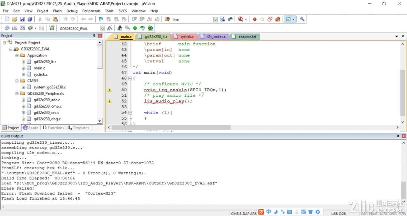Open the Debug menu
407x216 pixels.
72,11
